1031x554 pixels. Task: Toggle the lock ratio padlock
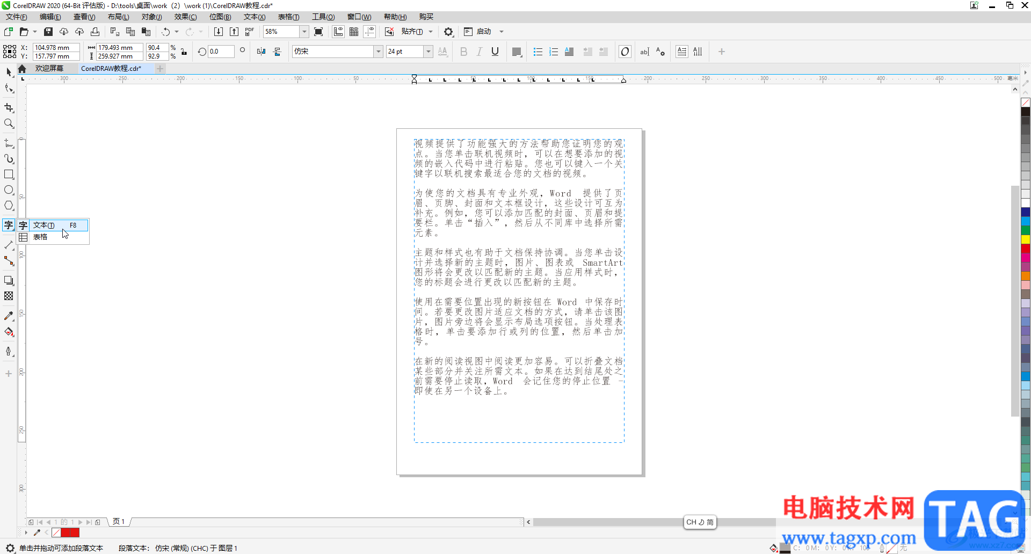184,52
